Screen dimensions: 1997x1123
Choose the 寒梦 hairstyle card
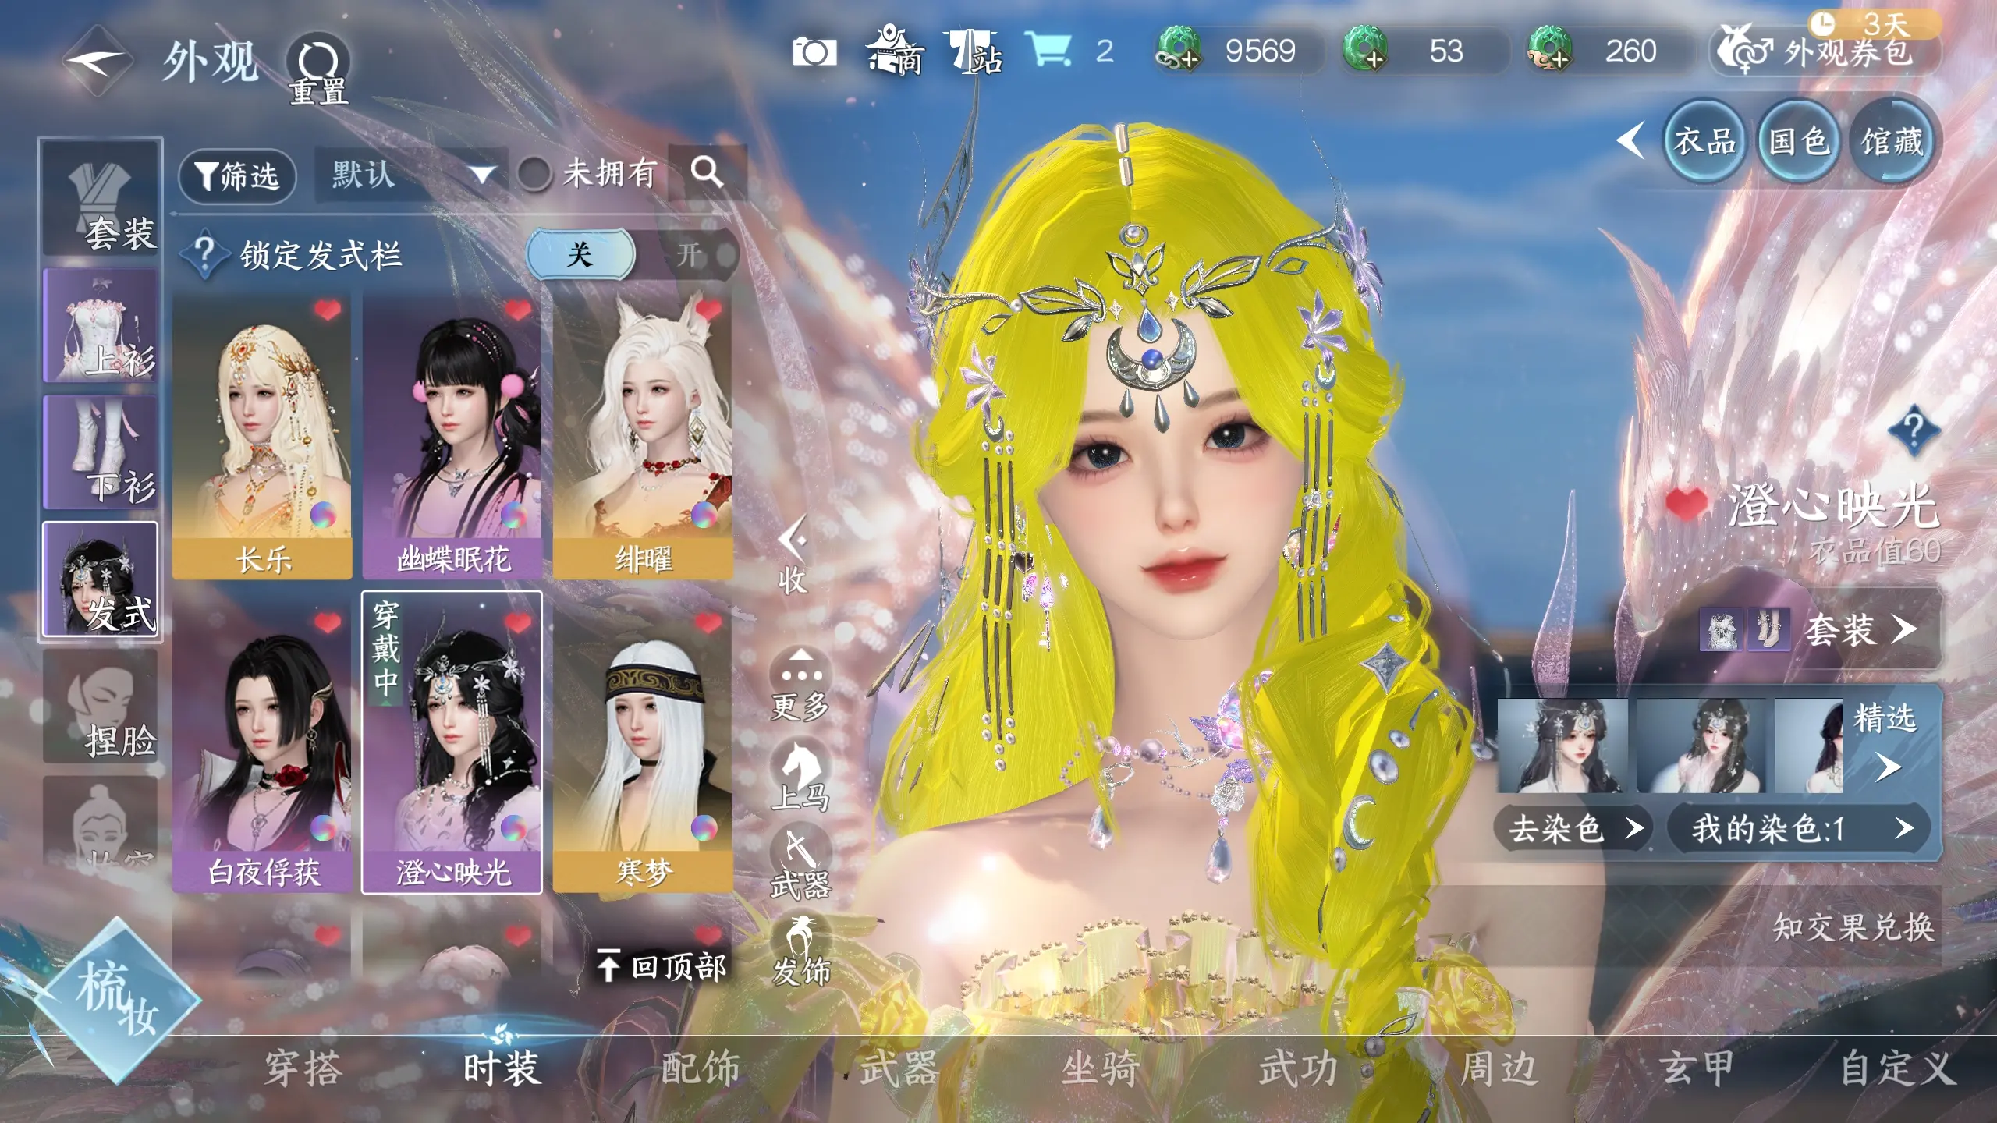point(643,749)
